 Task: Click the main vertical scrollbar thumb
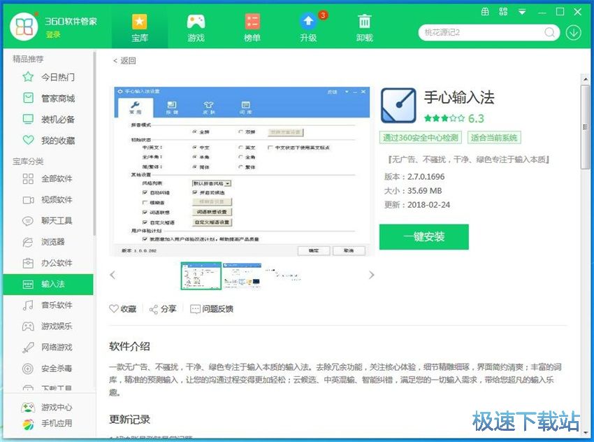tap(586, 127)
